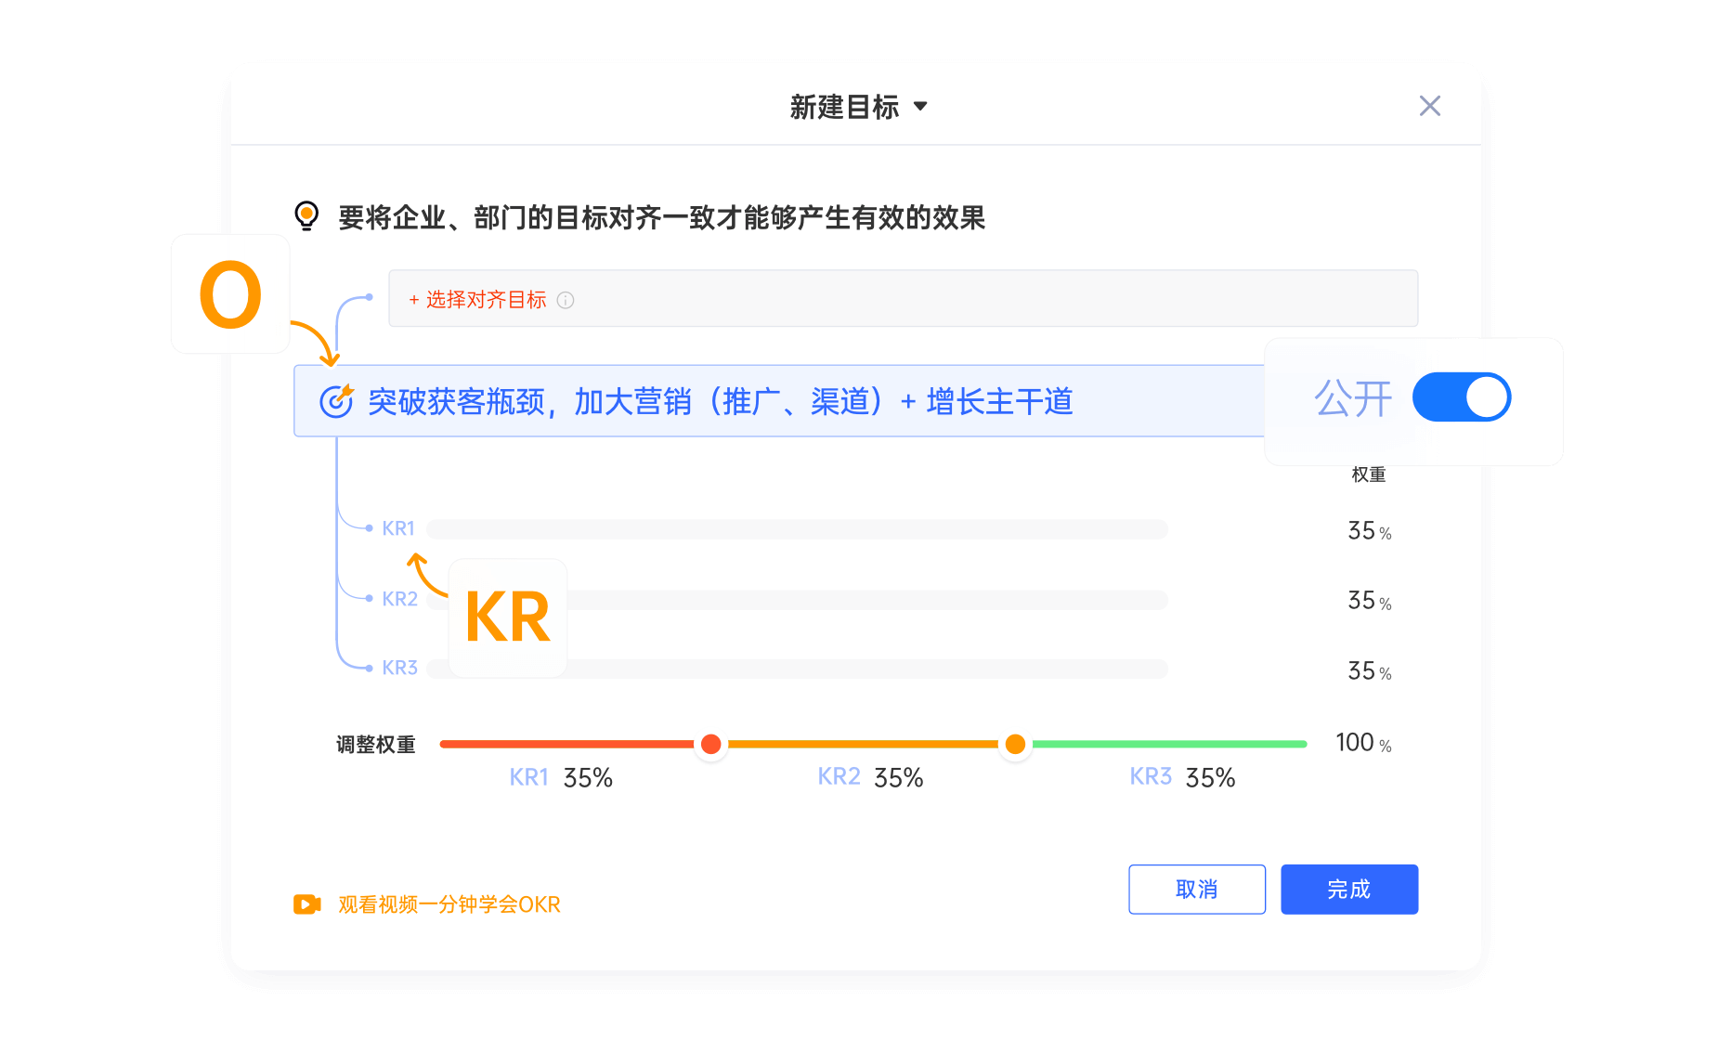Click the lightbulb tip icon
Screen dimensions: 1731x1040
[x=306, y=215]
